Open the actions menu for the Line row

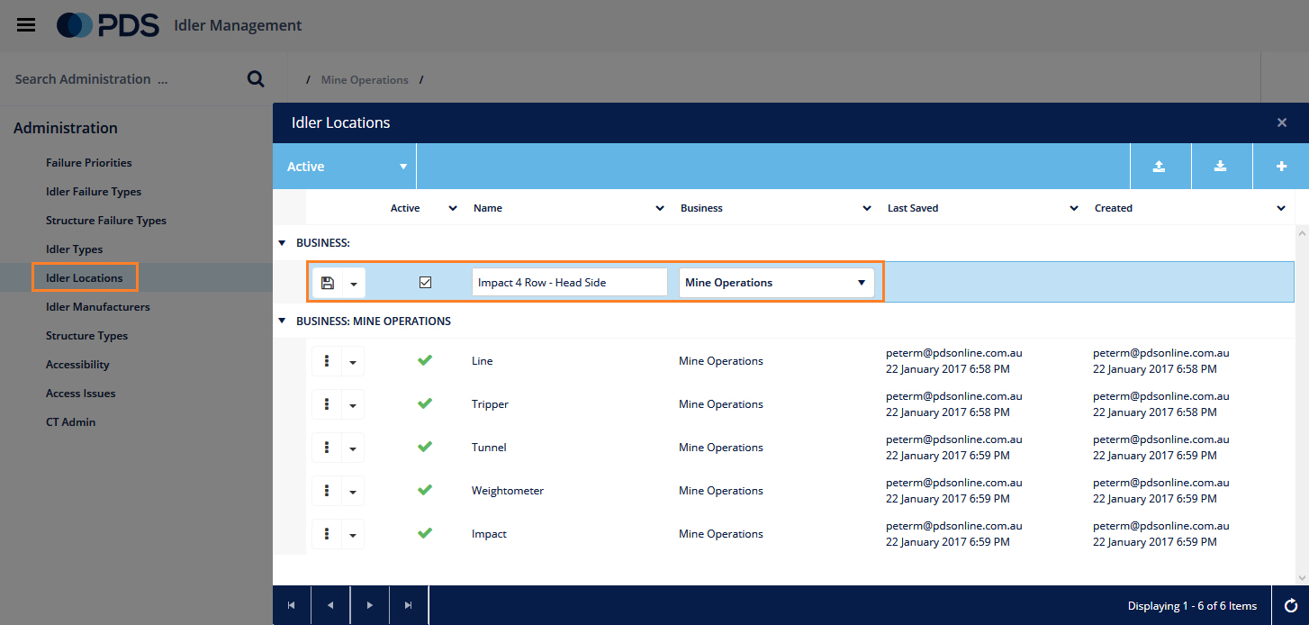pyautogui.click(x=327, y=361)
